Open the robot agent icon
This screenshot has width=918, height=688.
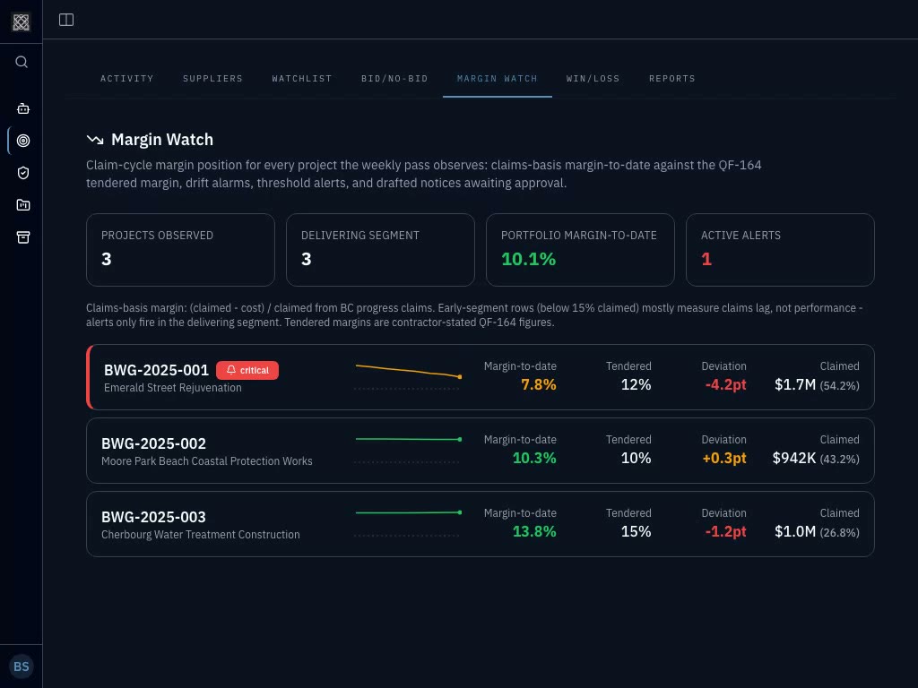(x=22, y=108)
